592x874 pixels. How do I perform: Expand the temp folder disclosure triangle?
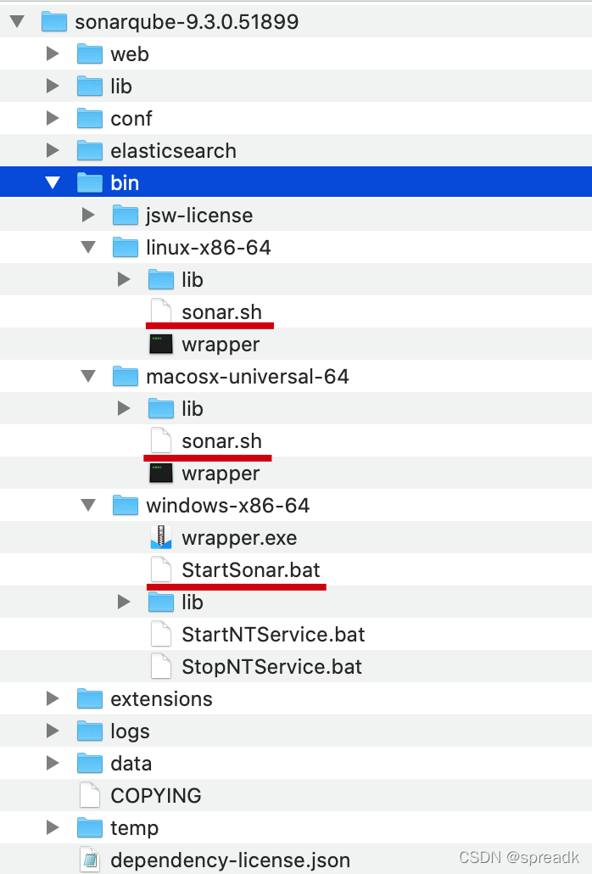pos(53,827)
